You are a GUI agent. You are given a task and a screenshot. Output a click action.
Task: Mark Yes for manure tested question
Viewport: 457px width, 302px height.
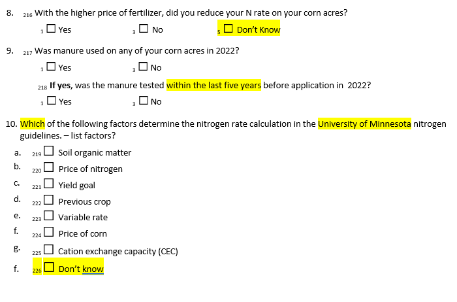coord(51,101)
